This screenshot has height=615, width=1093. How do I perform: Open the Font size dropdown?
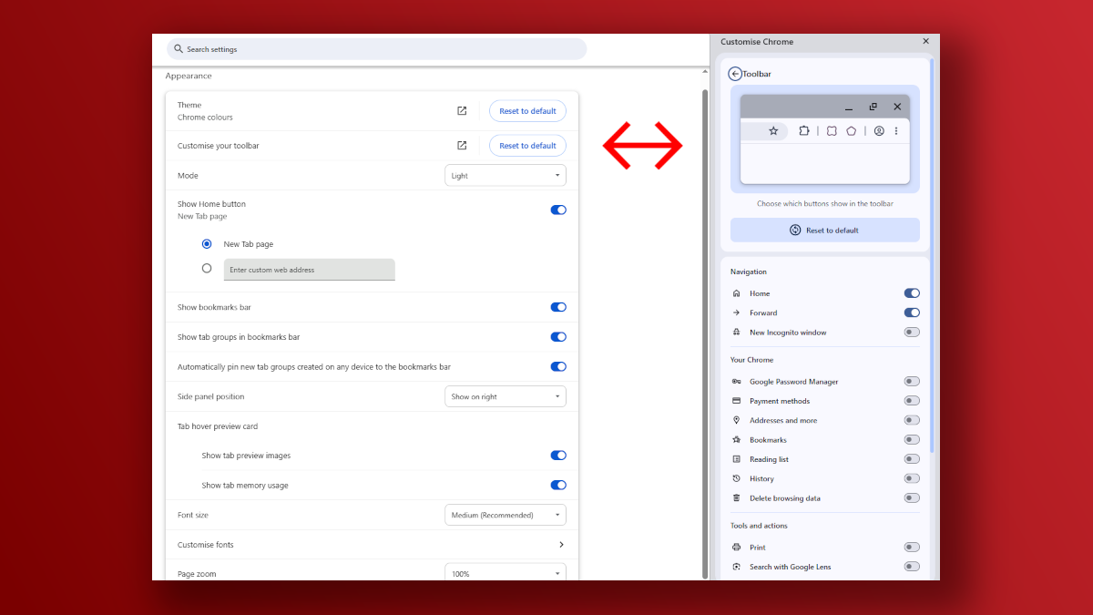click(x=506, y=514)
